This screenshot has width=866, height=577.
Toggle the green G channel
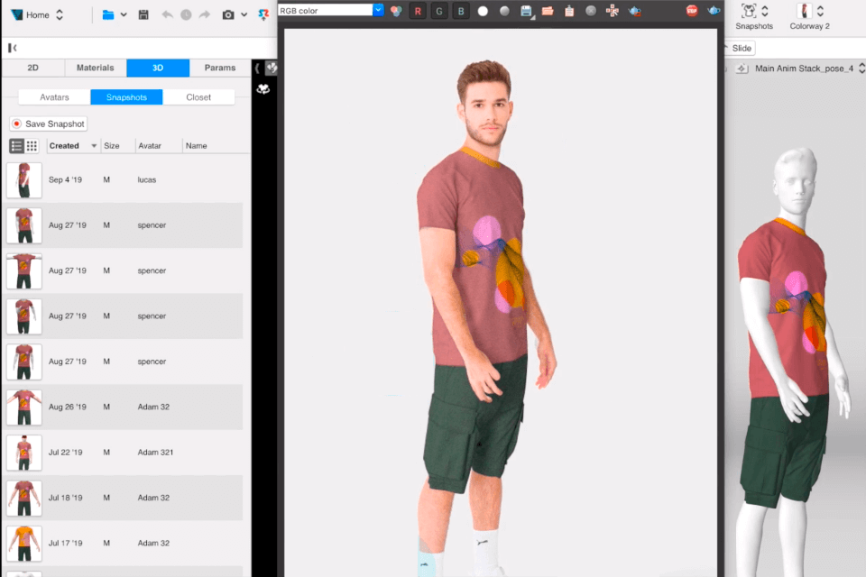439,11
